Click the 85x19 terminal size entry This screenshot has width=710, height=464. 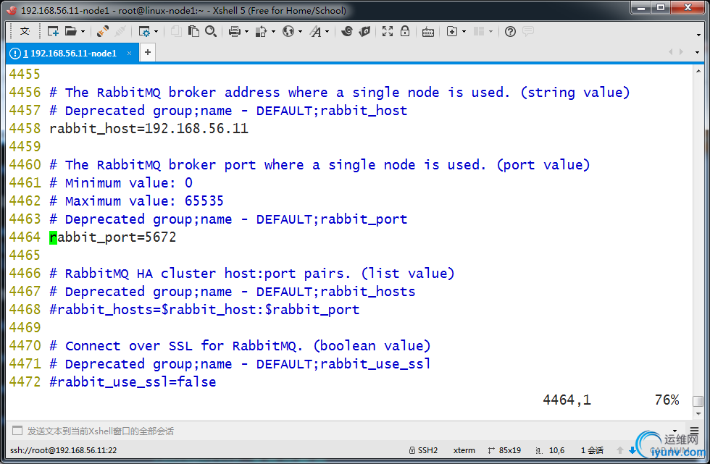[x=504, y=450]
